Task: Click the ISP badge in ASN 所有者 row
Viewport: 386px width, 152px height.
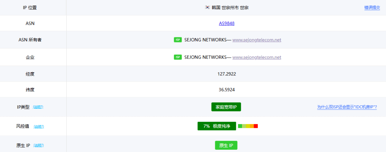Action: point(178,40)
